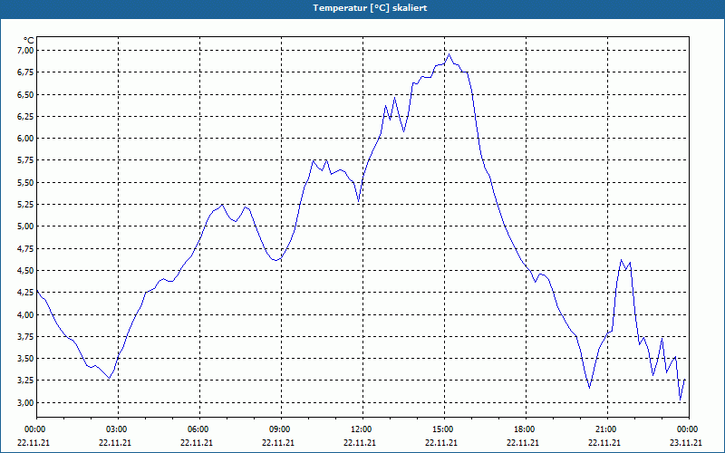This screenshot has height=453, width=725.
Task: Click the "23.11.21" date label
Action: (x=686, y=443)
